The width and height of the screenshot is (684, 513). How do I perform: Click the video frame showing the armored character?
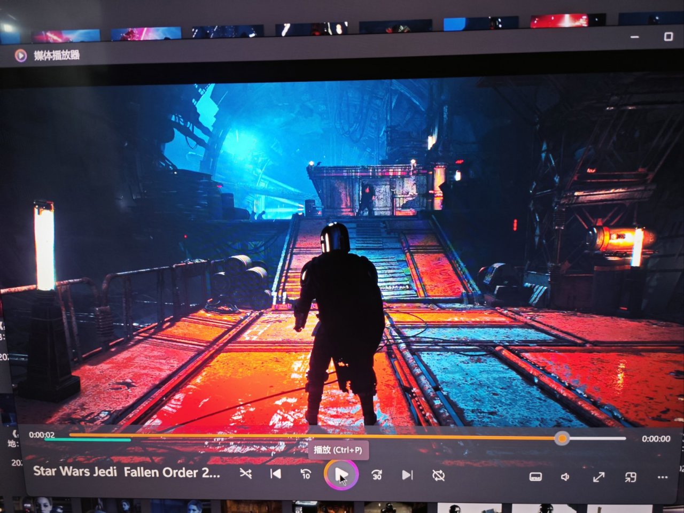pos(342,256)
